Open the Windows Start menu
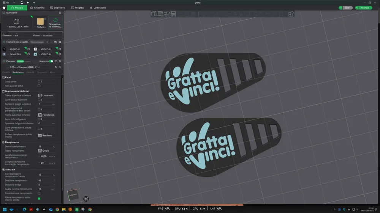 coord(5,210)
